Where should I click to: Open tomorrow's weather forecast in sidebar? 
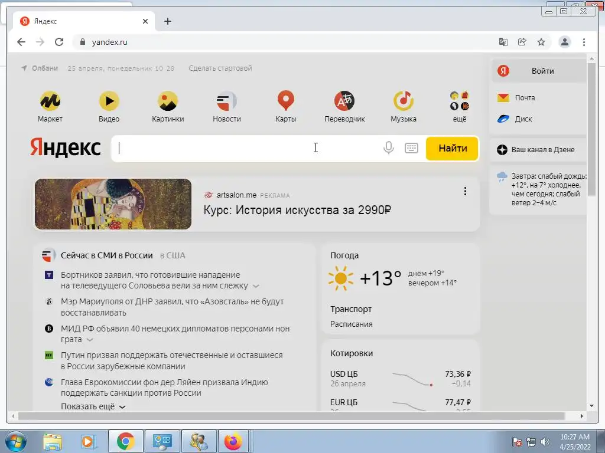coord(542,189)
